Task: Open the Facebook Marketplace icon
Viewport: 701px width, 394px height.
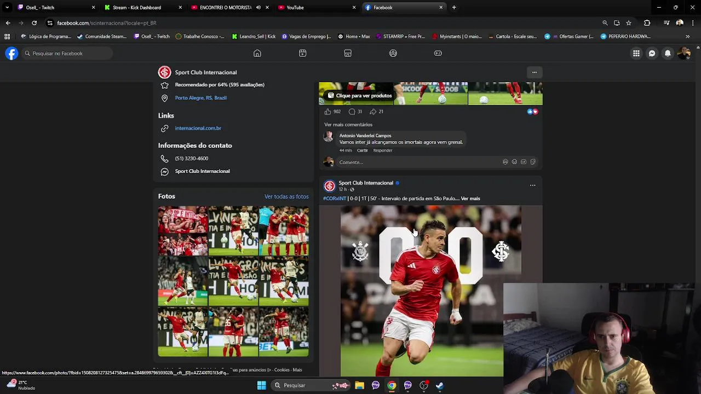Action: point(348,53)
